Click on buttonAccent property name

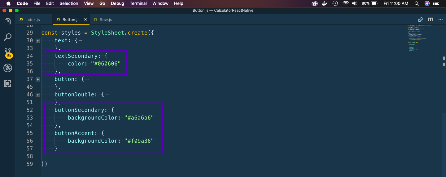pyautogui.click(x=75, y=133)
